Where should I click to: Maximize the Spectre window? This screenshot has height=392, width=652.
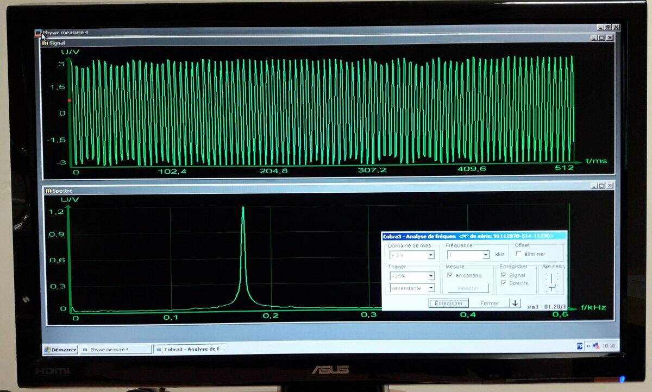(x=602, y=186)
